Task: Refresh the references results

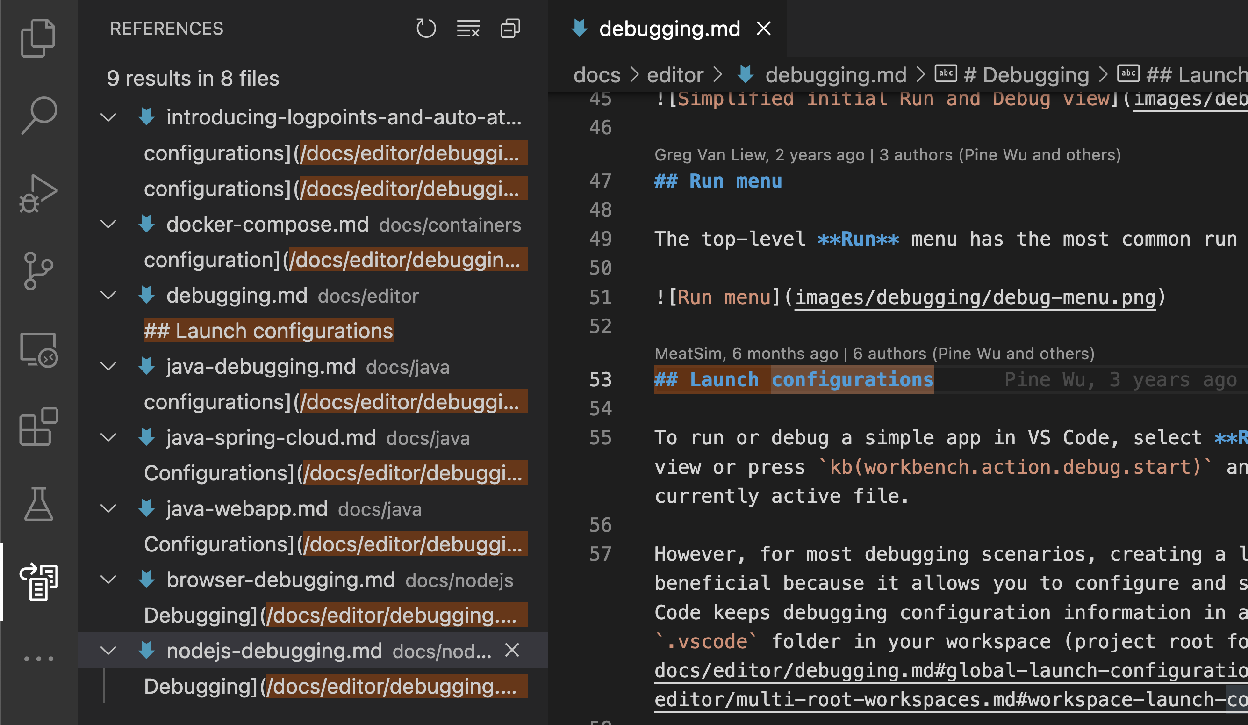Action: (x=426, y=28)
